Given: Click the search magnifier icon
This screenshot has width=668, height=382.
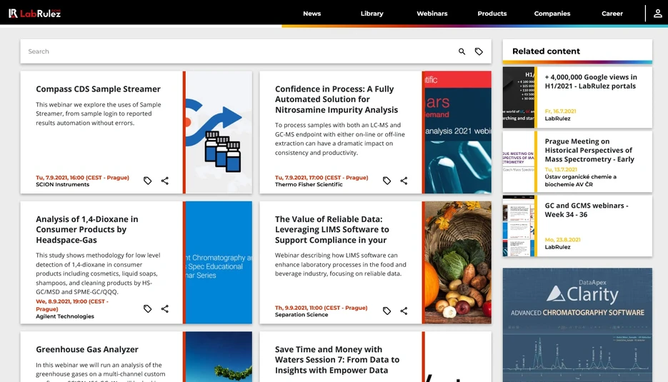Looking at the screenshot, I should click(462, 51).
